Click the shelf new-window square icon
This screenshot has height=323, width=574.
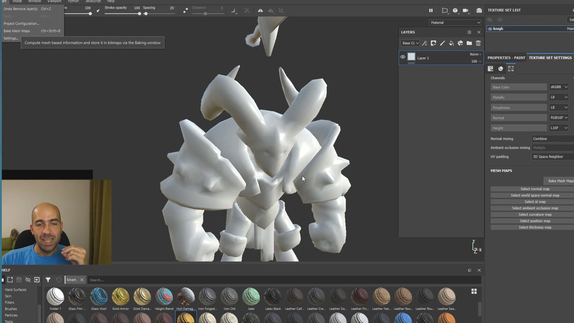[x=10, y=280]
